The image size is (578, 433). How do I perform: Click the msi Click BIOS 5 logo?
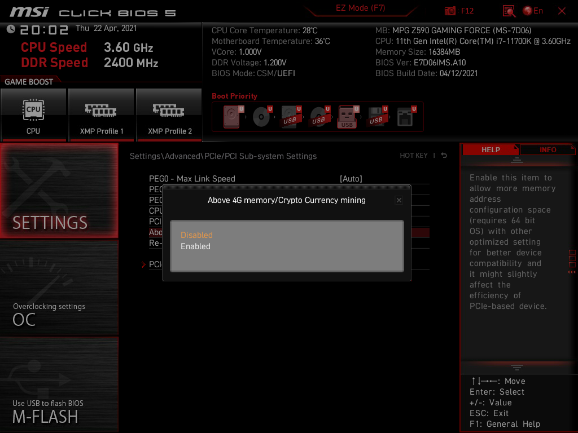pyautogui.click(x=93, y=12)
